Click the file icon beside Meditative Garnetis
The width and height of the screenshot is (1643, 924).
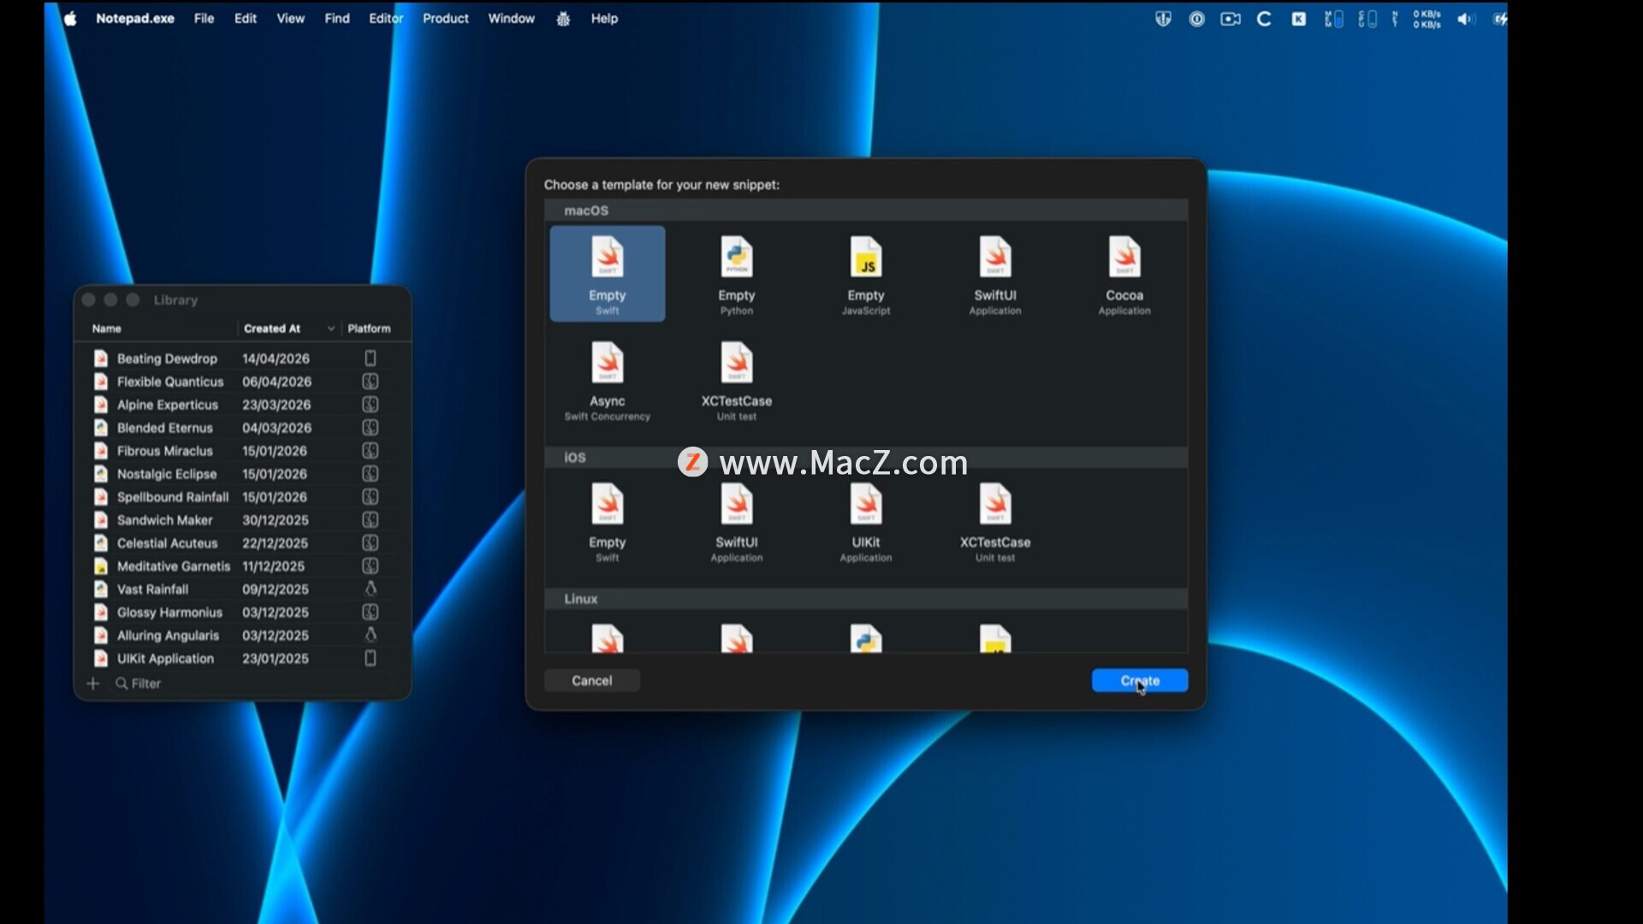[x=101, y=566]
